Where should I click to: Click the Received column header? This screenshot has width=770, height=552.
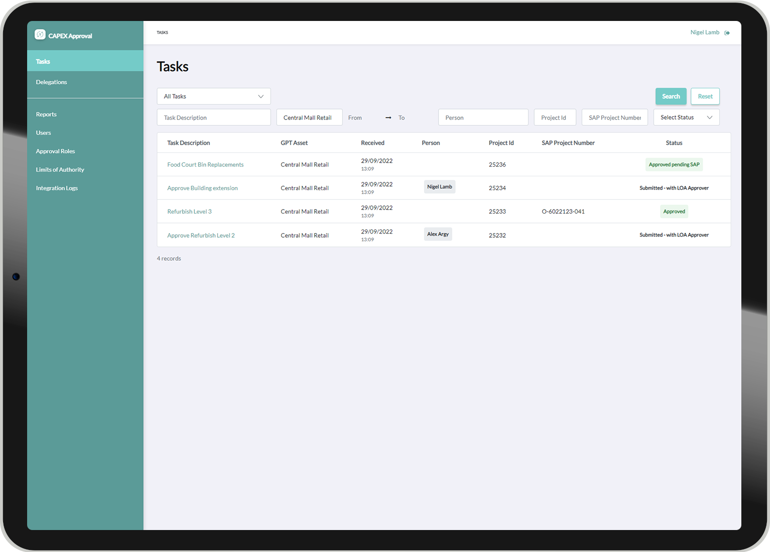[x=372, y=143]
